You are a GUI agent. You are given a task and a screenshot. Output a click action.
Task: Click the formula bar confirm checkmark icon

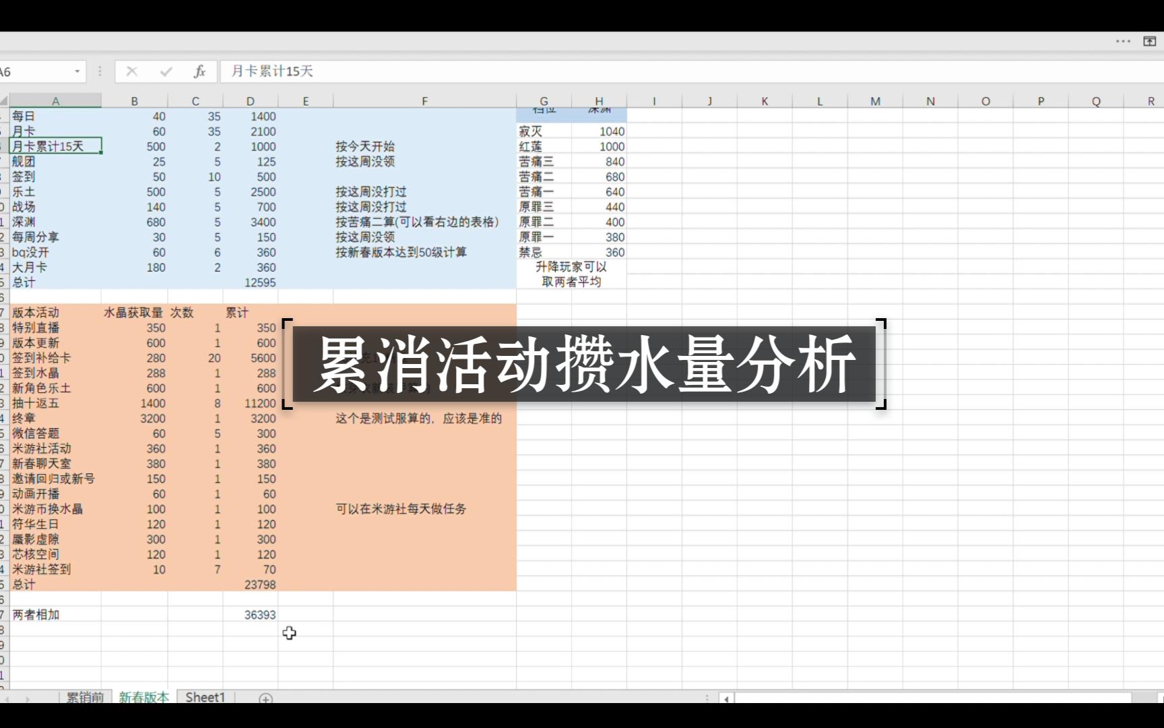tap(166, 71)
